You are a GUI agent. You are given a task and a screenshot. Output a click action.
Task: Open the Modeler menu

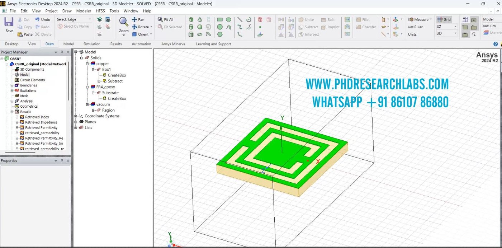(84, 11)
